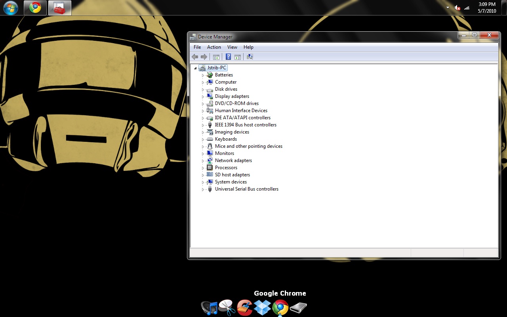Image resolution: width=507 pixels, height=317 pixels.
Task: Expand the IEEE 1394 Bus host controllers node
Action: point(203,125)
